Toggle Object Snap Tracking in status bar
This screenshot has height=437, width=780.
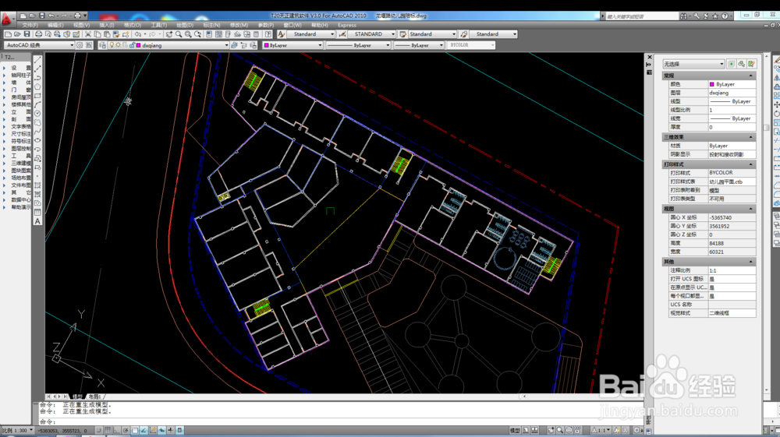pyautogui.click(x=144, y=430)
